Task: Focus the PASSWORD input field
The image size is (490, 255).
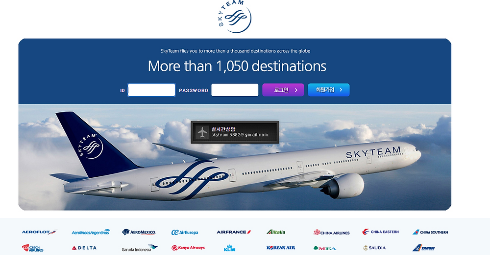Action: (235, 90)
